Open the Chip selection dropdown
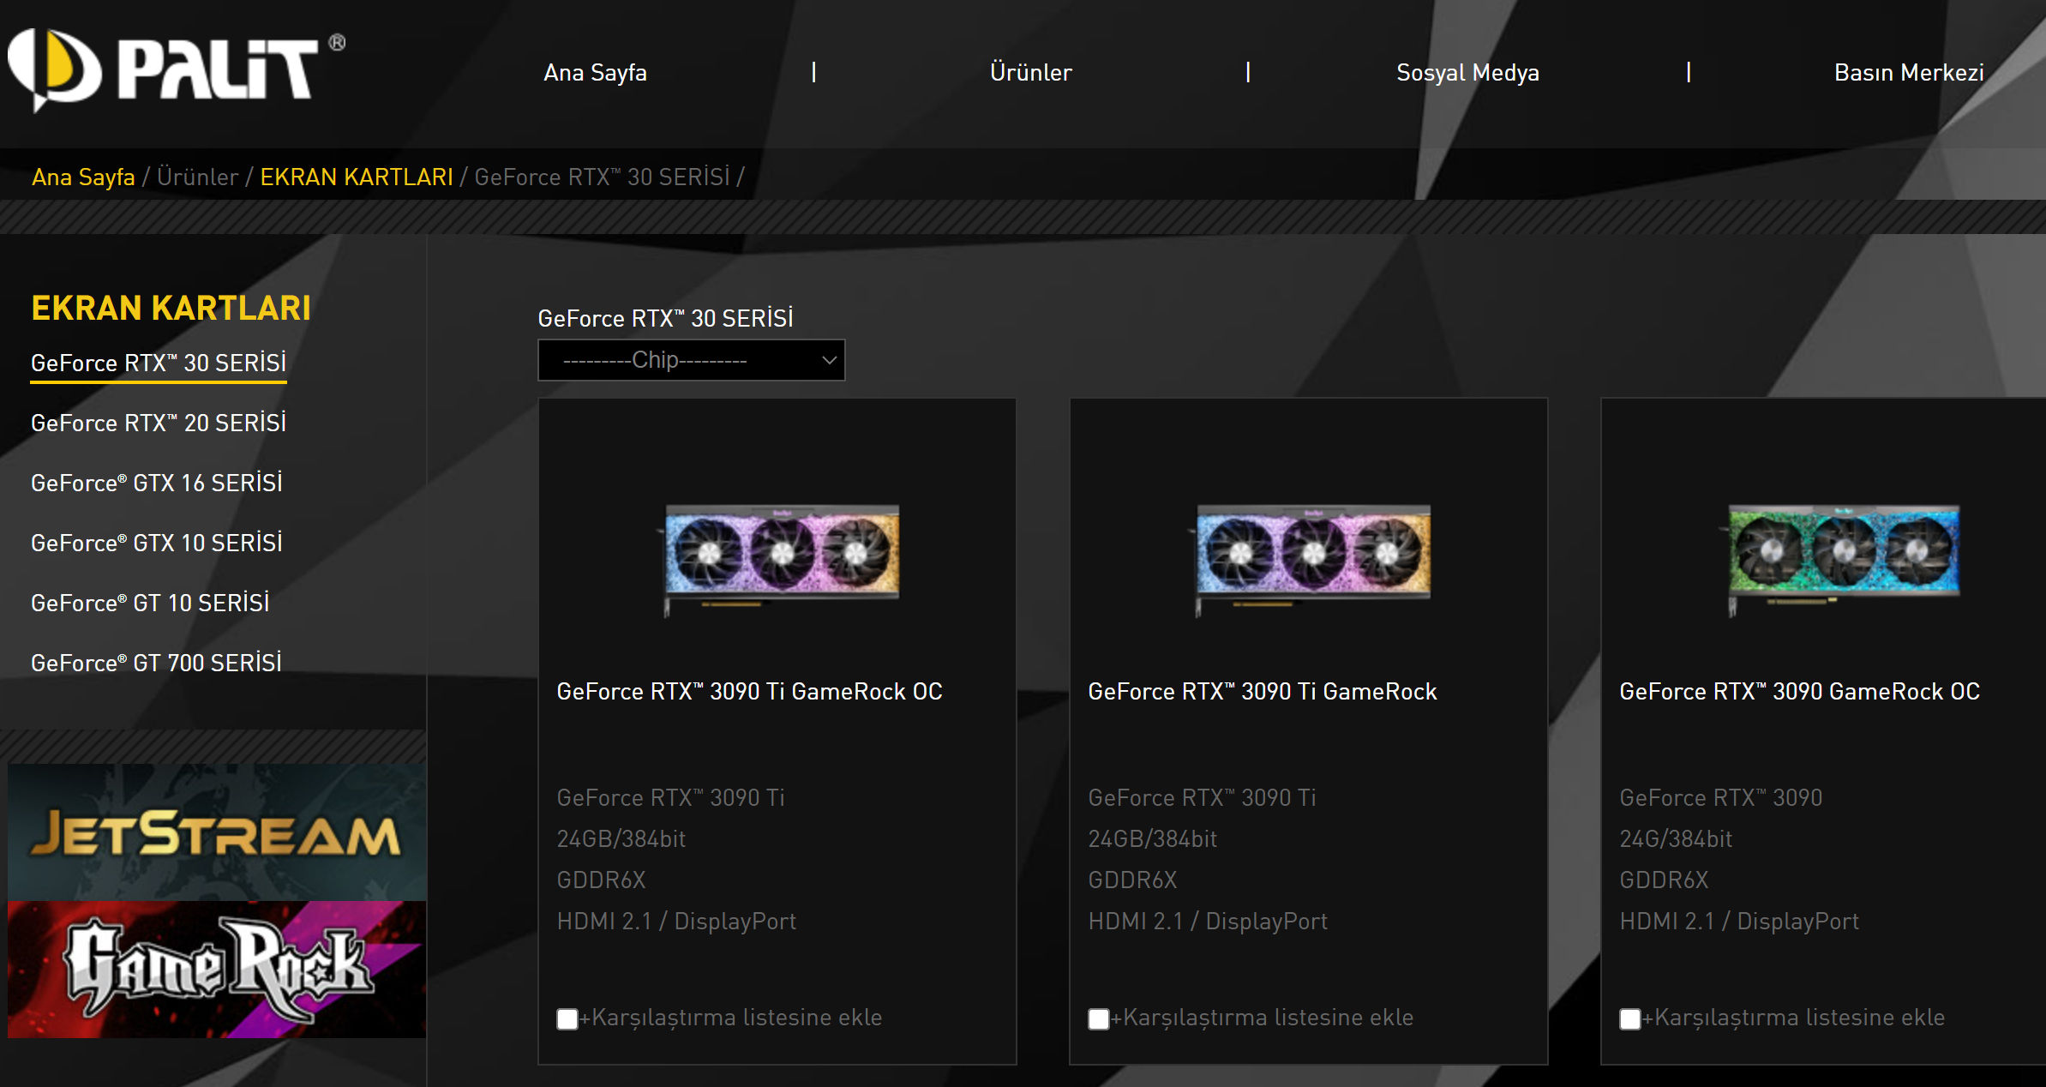 [x=691, y=360]
